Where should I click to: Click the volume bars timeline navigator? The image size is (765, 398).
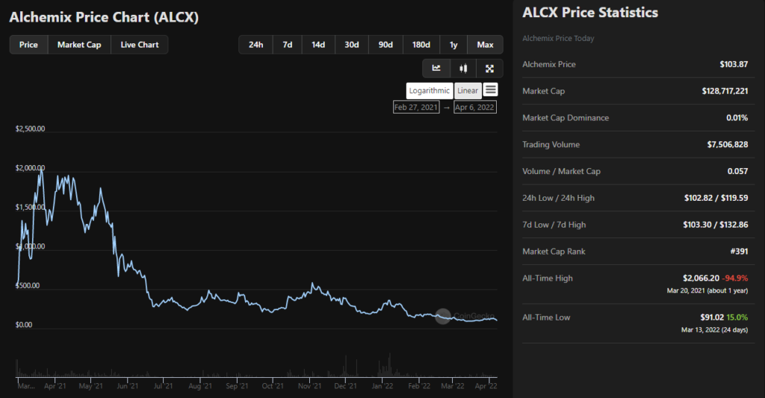[254, 369]
